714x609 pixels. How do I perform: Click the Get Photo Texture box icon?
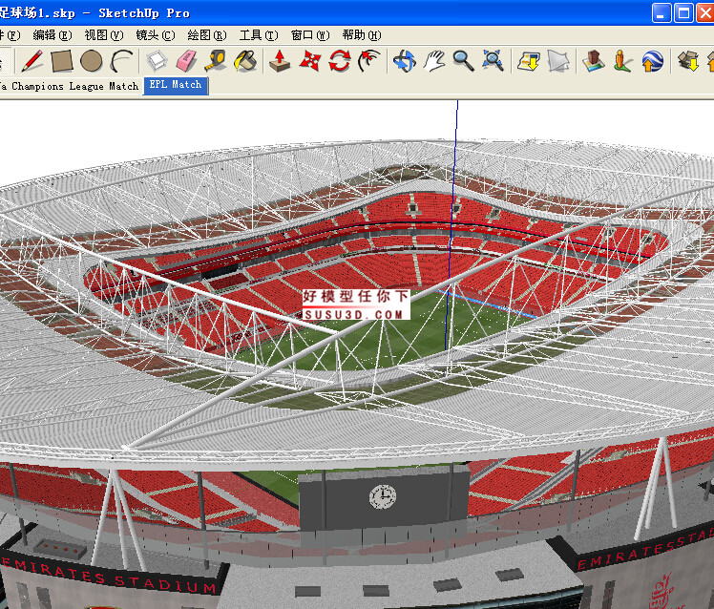(687, 60)
